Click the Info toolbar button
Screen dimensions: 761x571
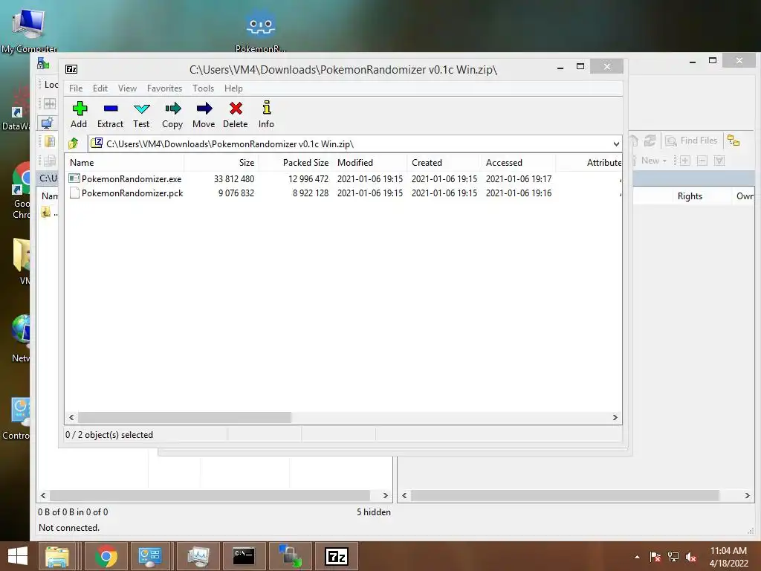(266, 114)
